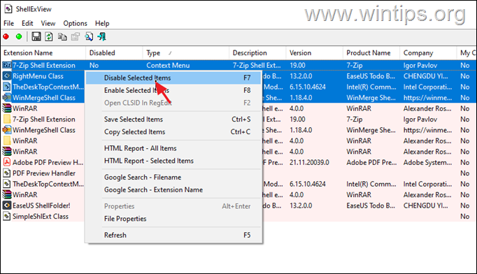Open the File menu
This screenshot has width=477, height=274.
pos(8,24)
